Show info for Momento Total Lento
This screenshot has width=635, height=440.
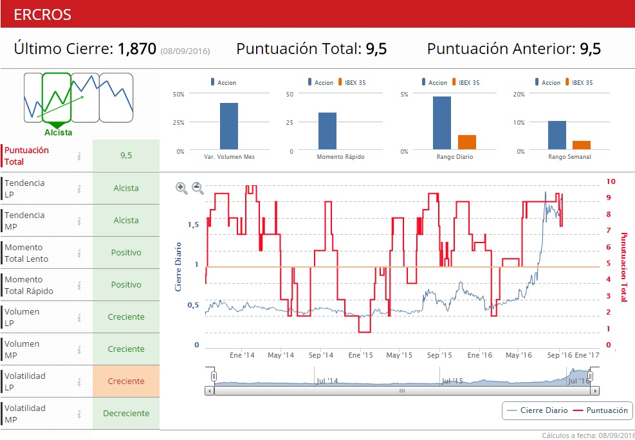pos(79,253)
